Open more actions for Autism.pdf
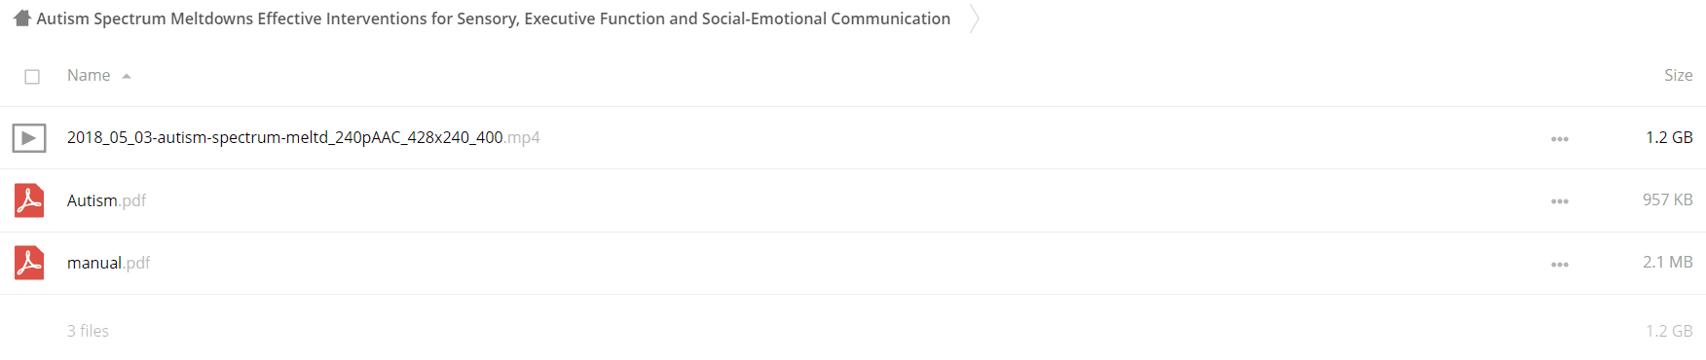This screenshot has width=1706, height=360. coord(1560,201)
